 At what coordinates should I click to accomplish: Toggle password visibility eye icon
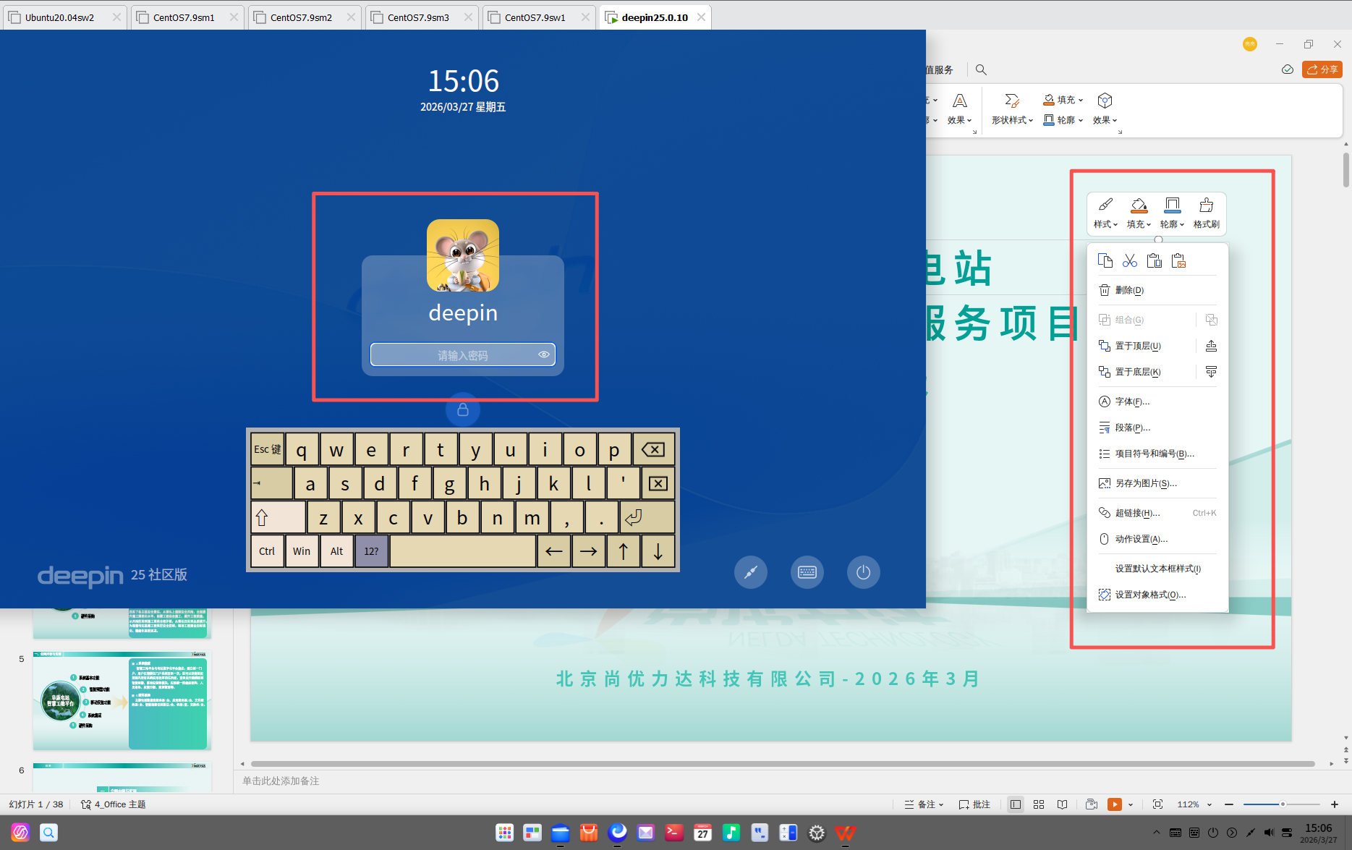[x=543, y=354]
